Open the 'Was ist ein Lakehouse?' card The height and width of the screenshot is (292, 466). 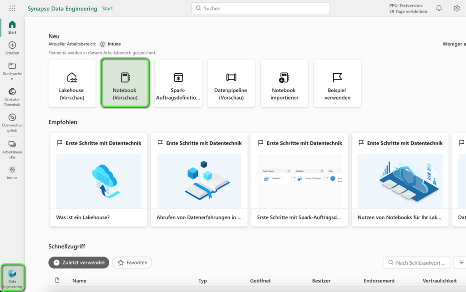coord(98,180)
